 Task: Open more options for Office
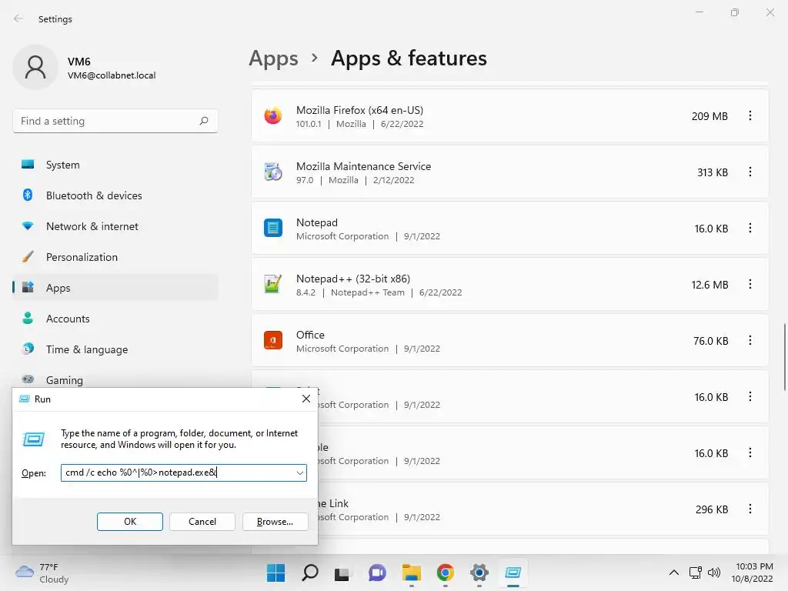click(750, 340)
